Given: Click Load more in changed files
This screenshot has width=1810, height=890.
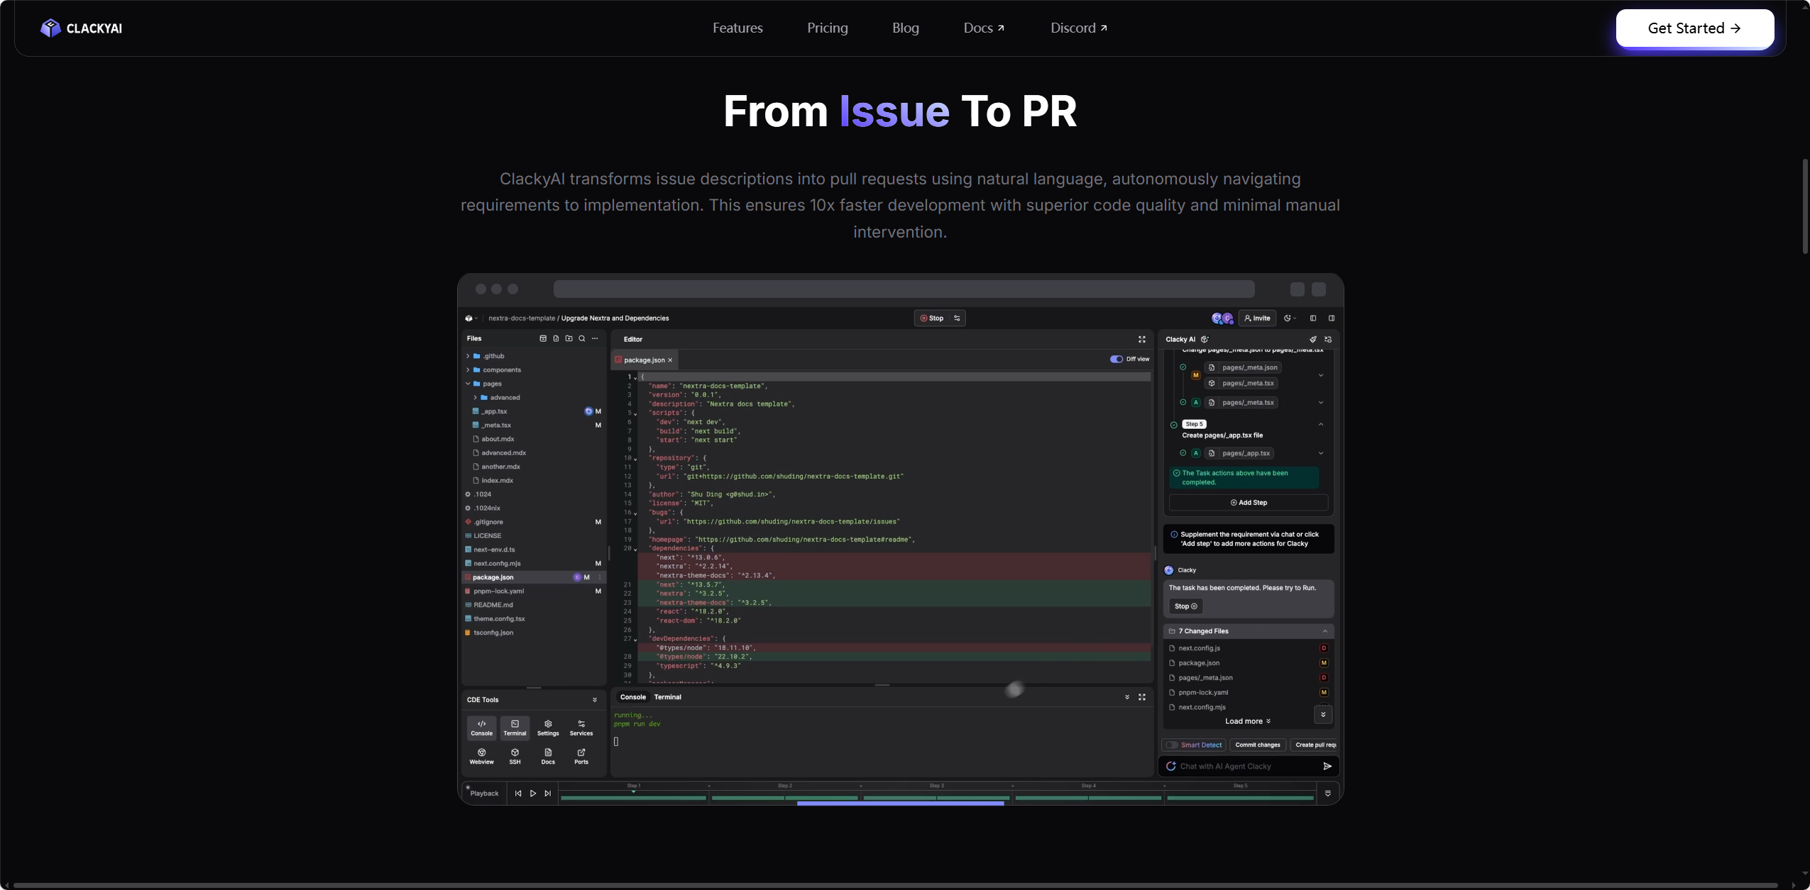Looking at the screenshot, I should tap(1248, 721).
